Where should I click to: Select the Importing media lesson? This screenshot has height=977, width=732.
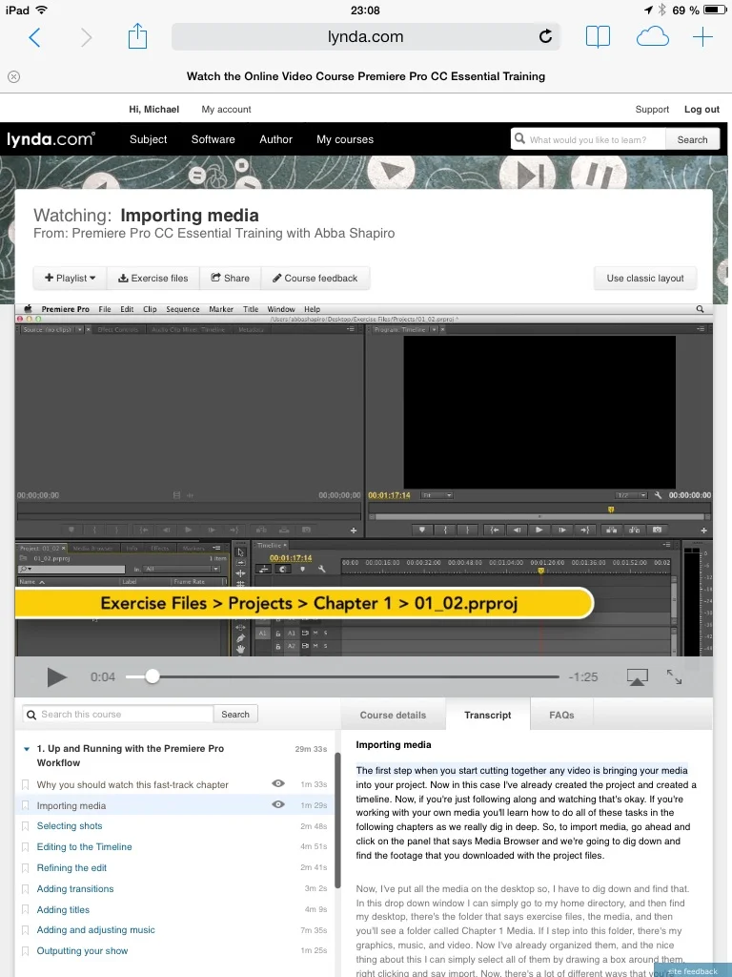pyautogui.click(x=71, y=805)
